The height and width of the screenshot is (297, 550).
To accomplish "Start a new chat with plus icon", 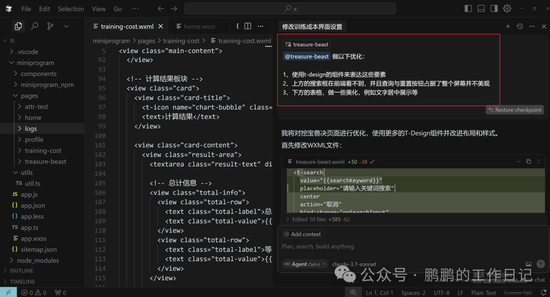I will point(508,26).
